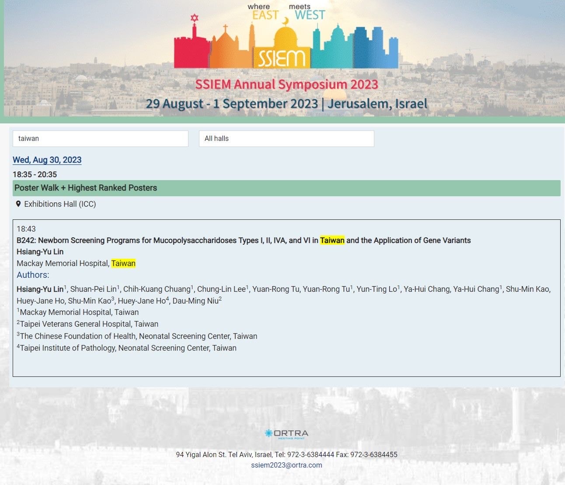Image resolution: width=565 pixels, height=485 pixels.
Task: Click presenter name 'Hsiang-Yu Lin' below the title
Action: click(40, 252)
